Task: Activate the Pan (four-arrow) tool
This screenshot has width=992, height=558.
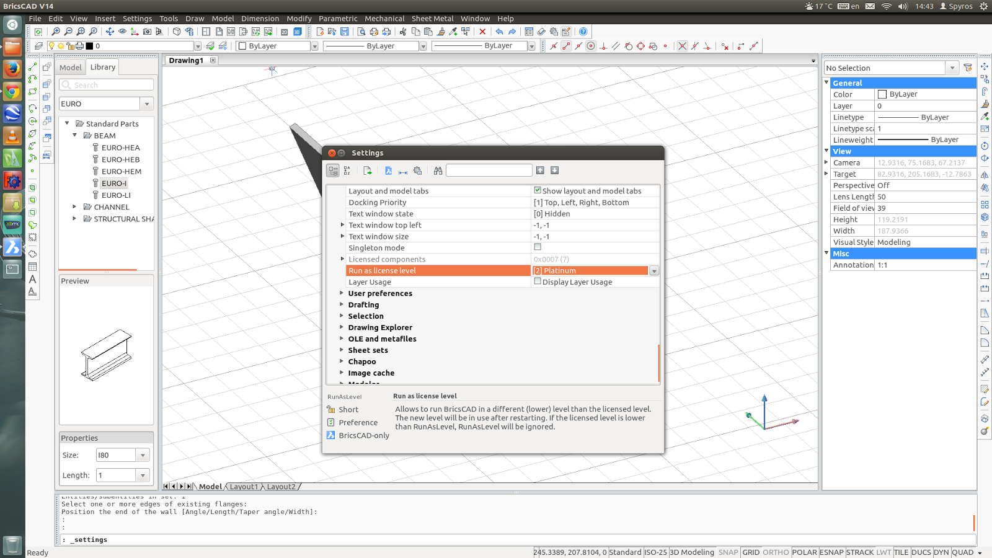Action: [x=110, y=32]
